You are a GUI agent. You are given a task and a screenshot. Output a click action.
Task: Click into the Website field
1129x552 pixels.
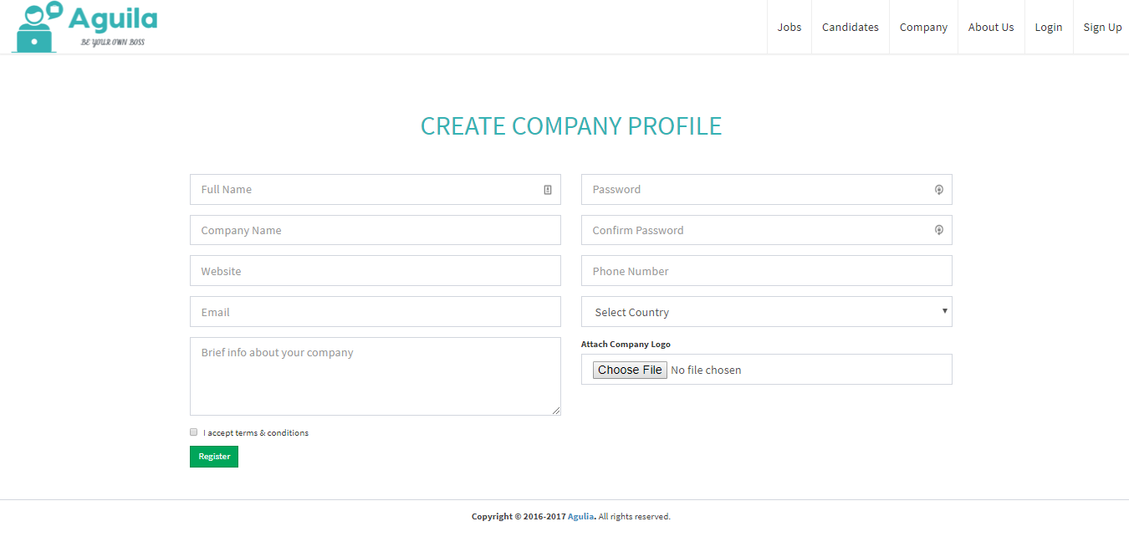point(375,271)
